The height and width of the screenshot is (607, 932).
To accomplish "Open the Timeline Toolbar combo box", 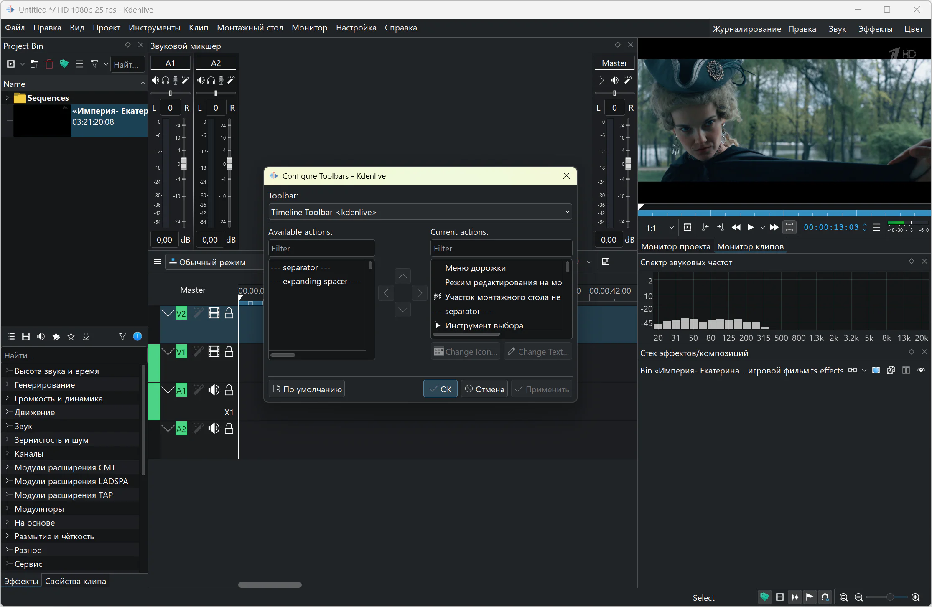I will (x=420, y=212).
